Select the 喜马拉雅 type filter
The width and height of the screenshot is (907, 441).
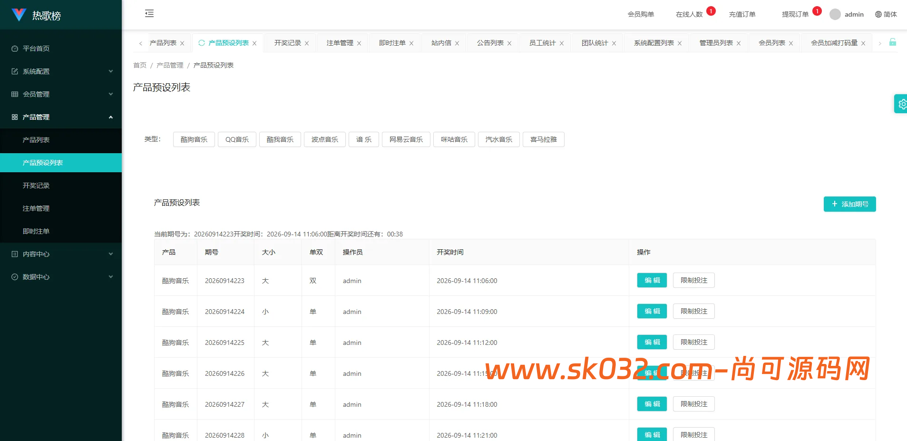pos(544,139)
